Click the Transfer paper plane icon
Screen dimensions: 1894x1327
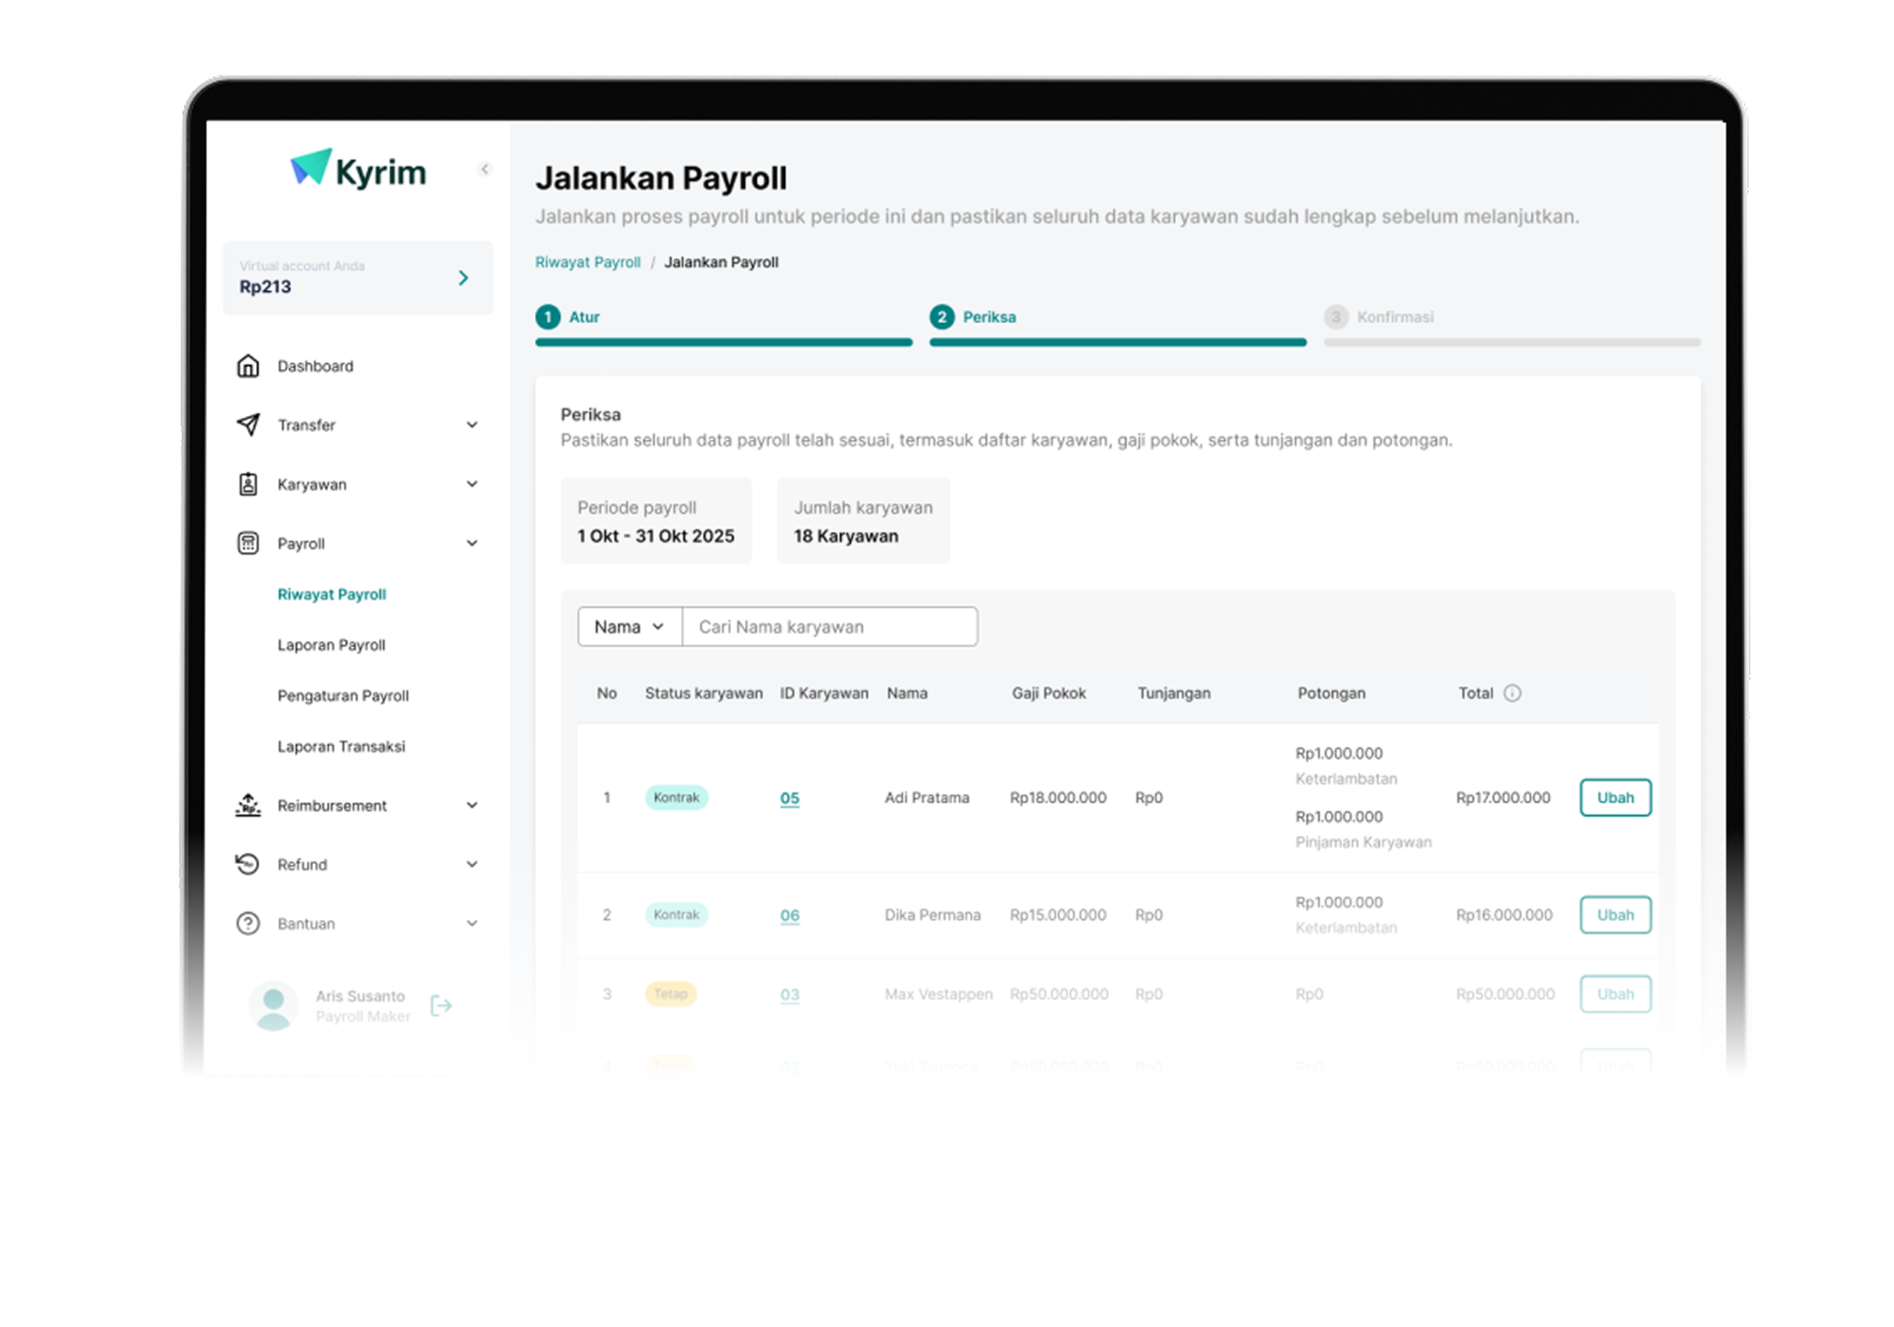(247, 425)
